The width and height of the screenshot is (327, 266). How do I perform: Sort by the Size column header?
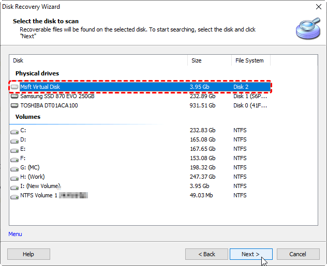209,60
